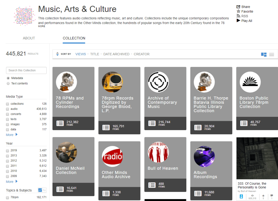Click list icon beside 212,382 items

click(60, 123)
